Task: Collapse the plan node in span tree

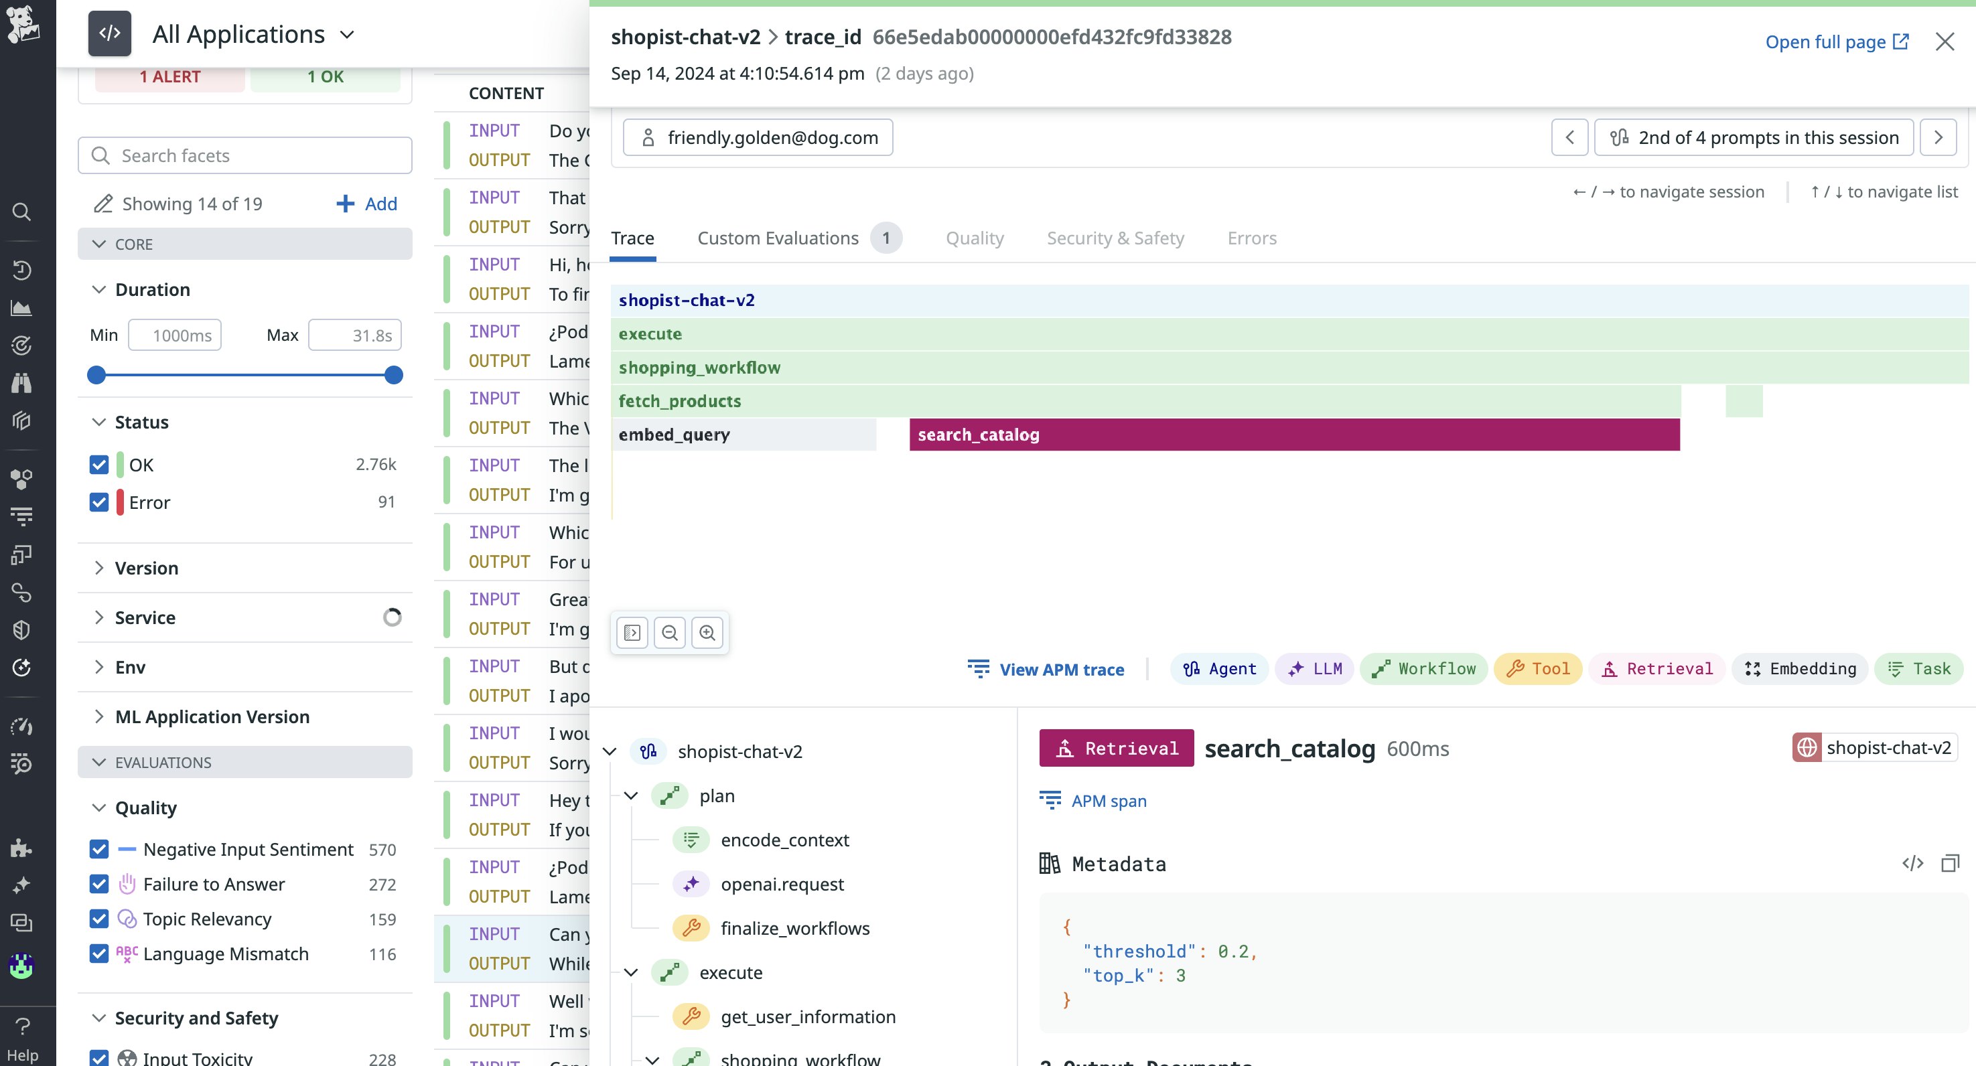Action: coord(630,795)
